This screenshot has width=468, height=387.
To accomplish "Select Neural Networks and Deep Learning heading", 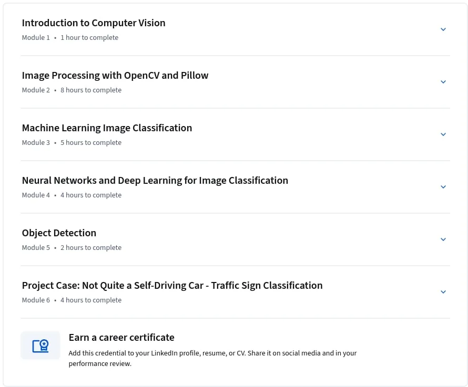I will (x=155, y=181).
